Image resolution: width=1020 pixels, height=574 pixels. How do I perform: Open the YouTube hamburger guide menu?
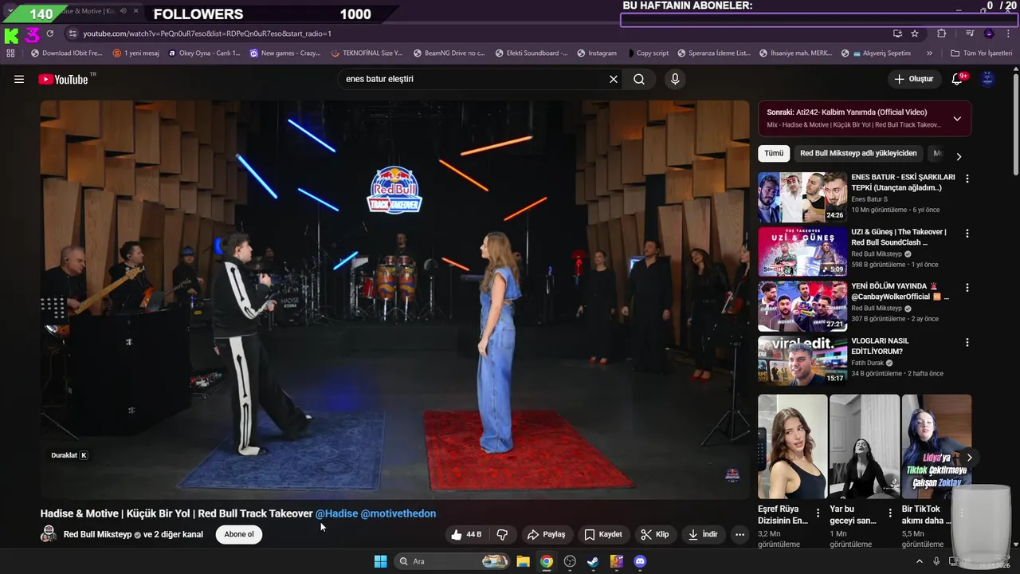click(x=19, y=79)
